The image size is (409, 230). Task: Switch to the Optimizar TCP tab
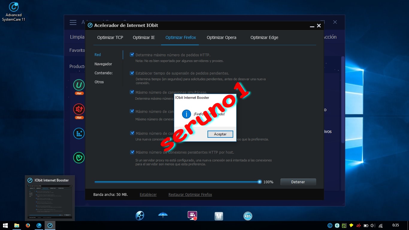coord(110,37)
